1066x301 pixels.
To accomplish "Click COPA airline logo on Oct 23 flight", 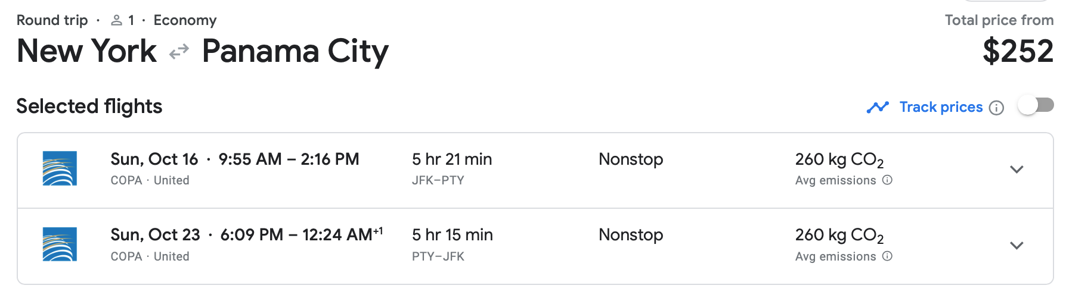I will 60,244.
